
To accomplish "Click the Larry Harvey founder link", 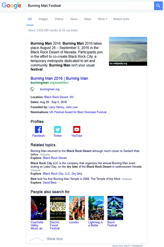I will pos(56,107).
